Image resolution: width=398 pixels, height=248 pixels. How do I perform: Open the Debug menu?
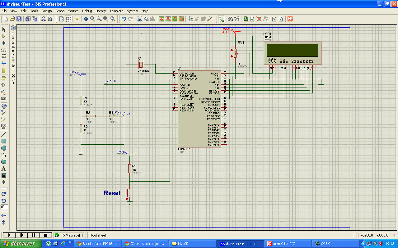[87, 11]
